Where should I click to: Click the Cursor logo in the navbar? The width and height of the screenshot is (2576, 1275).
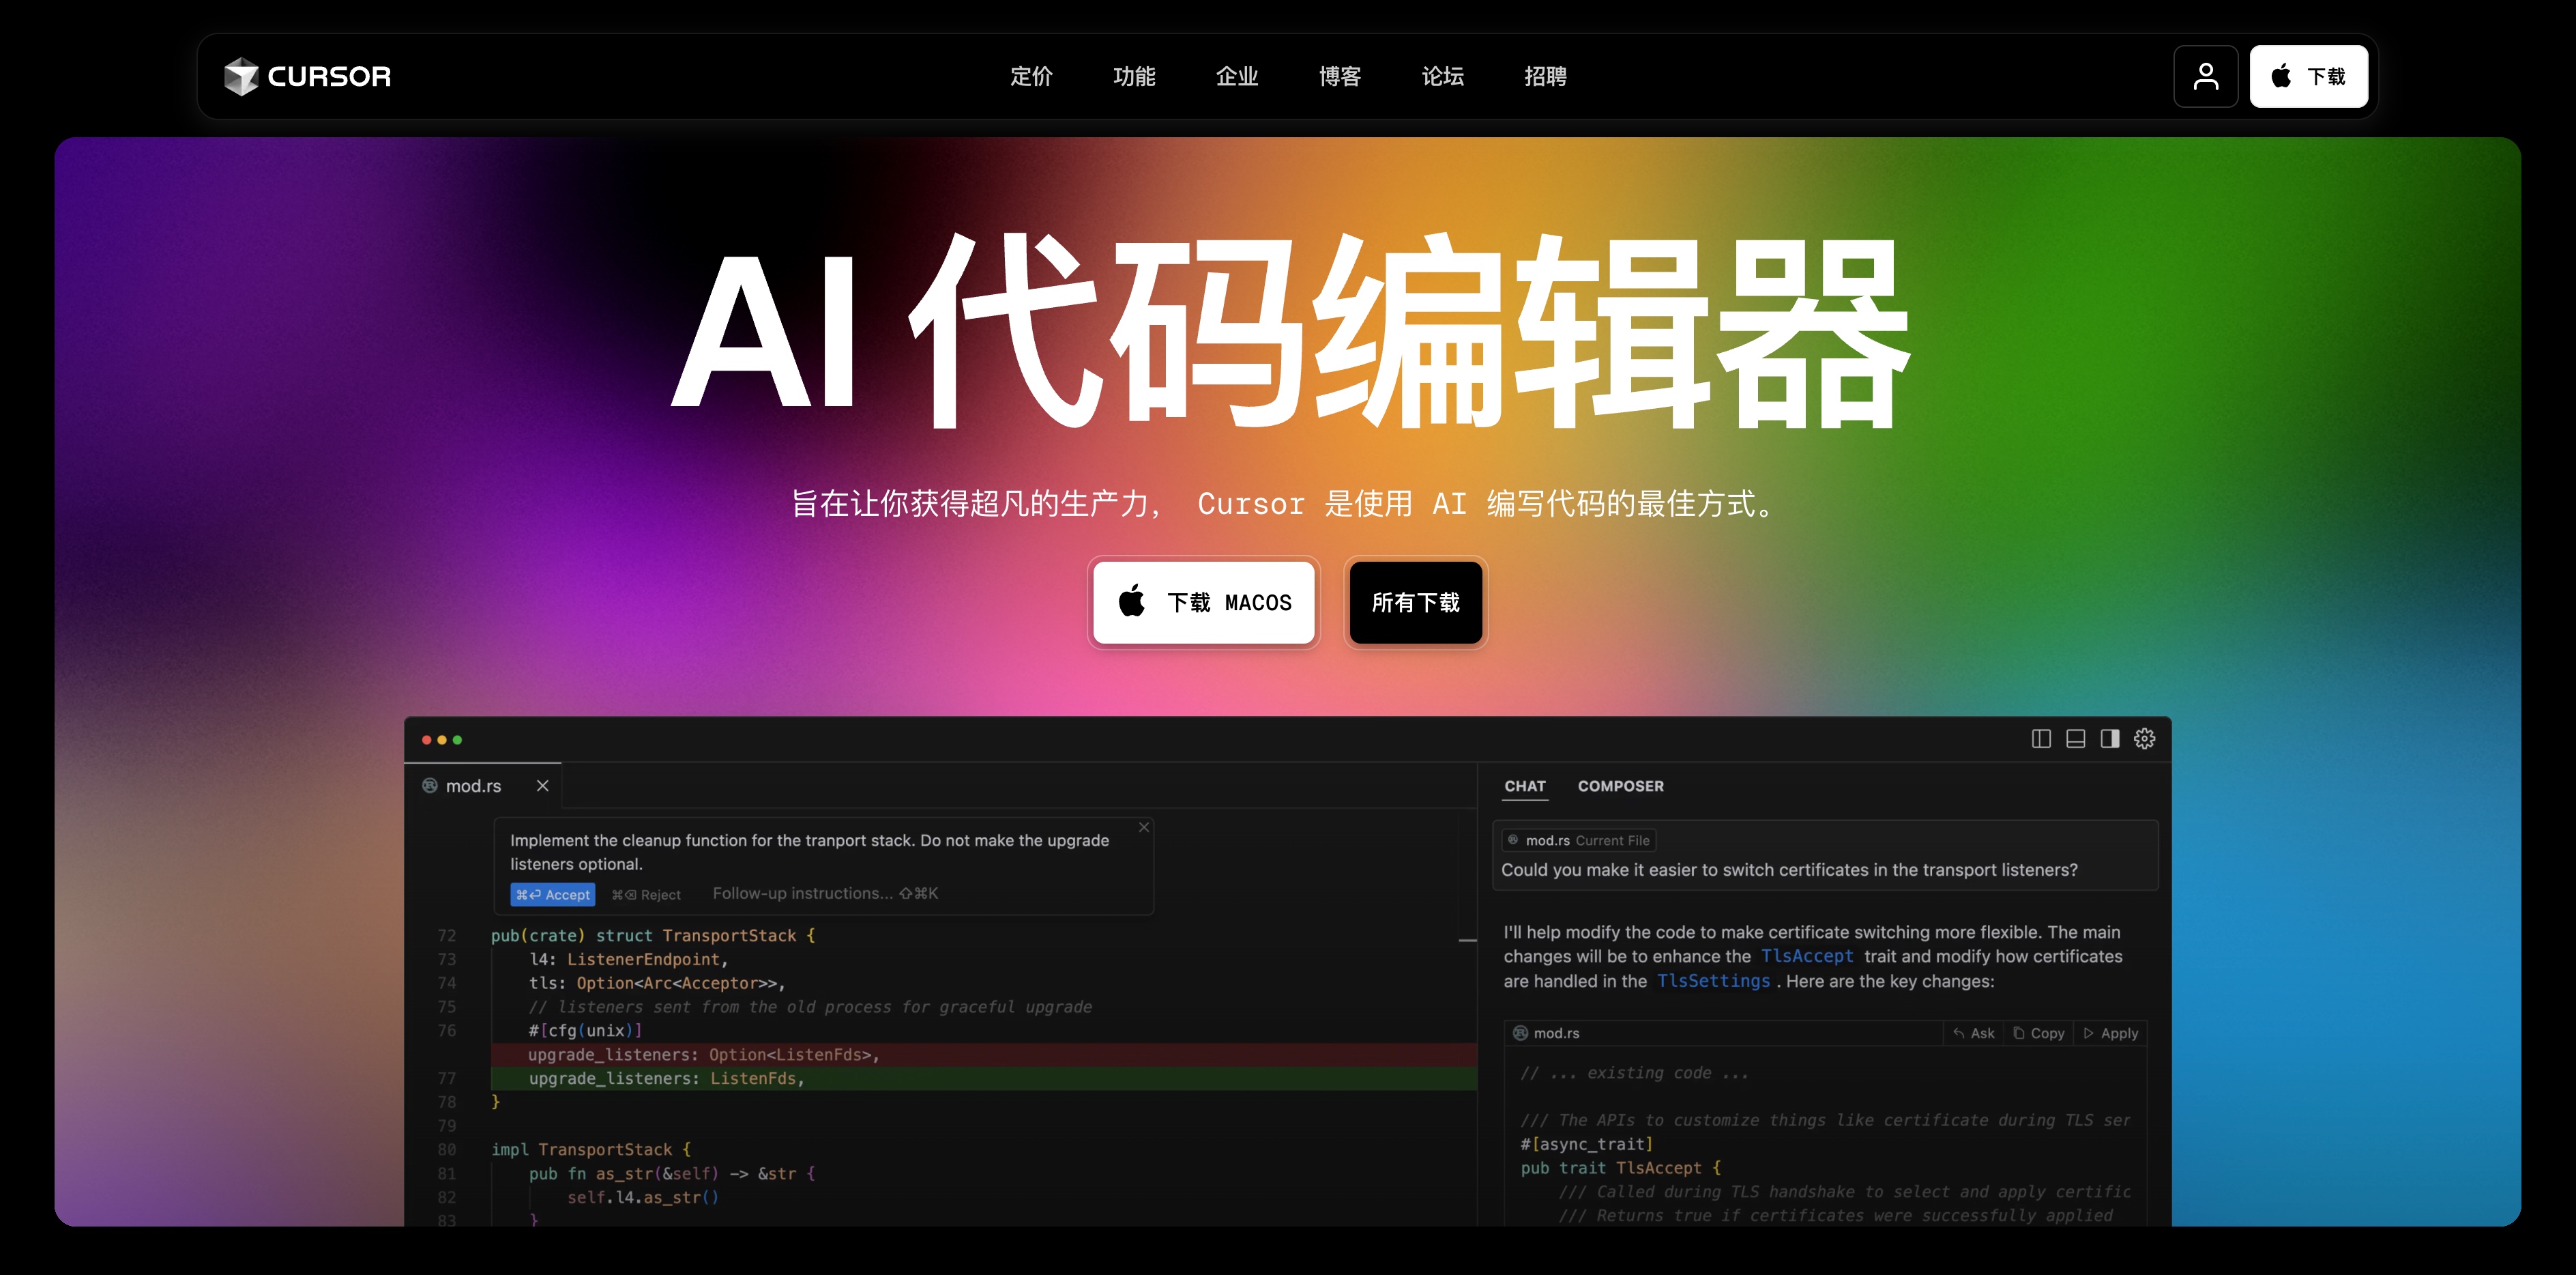(307, 76)
